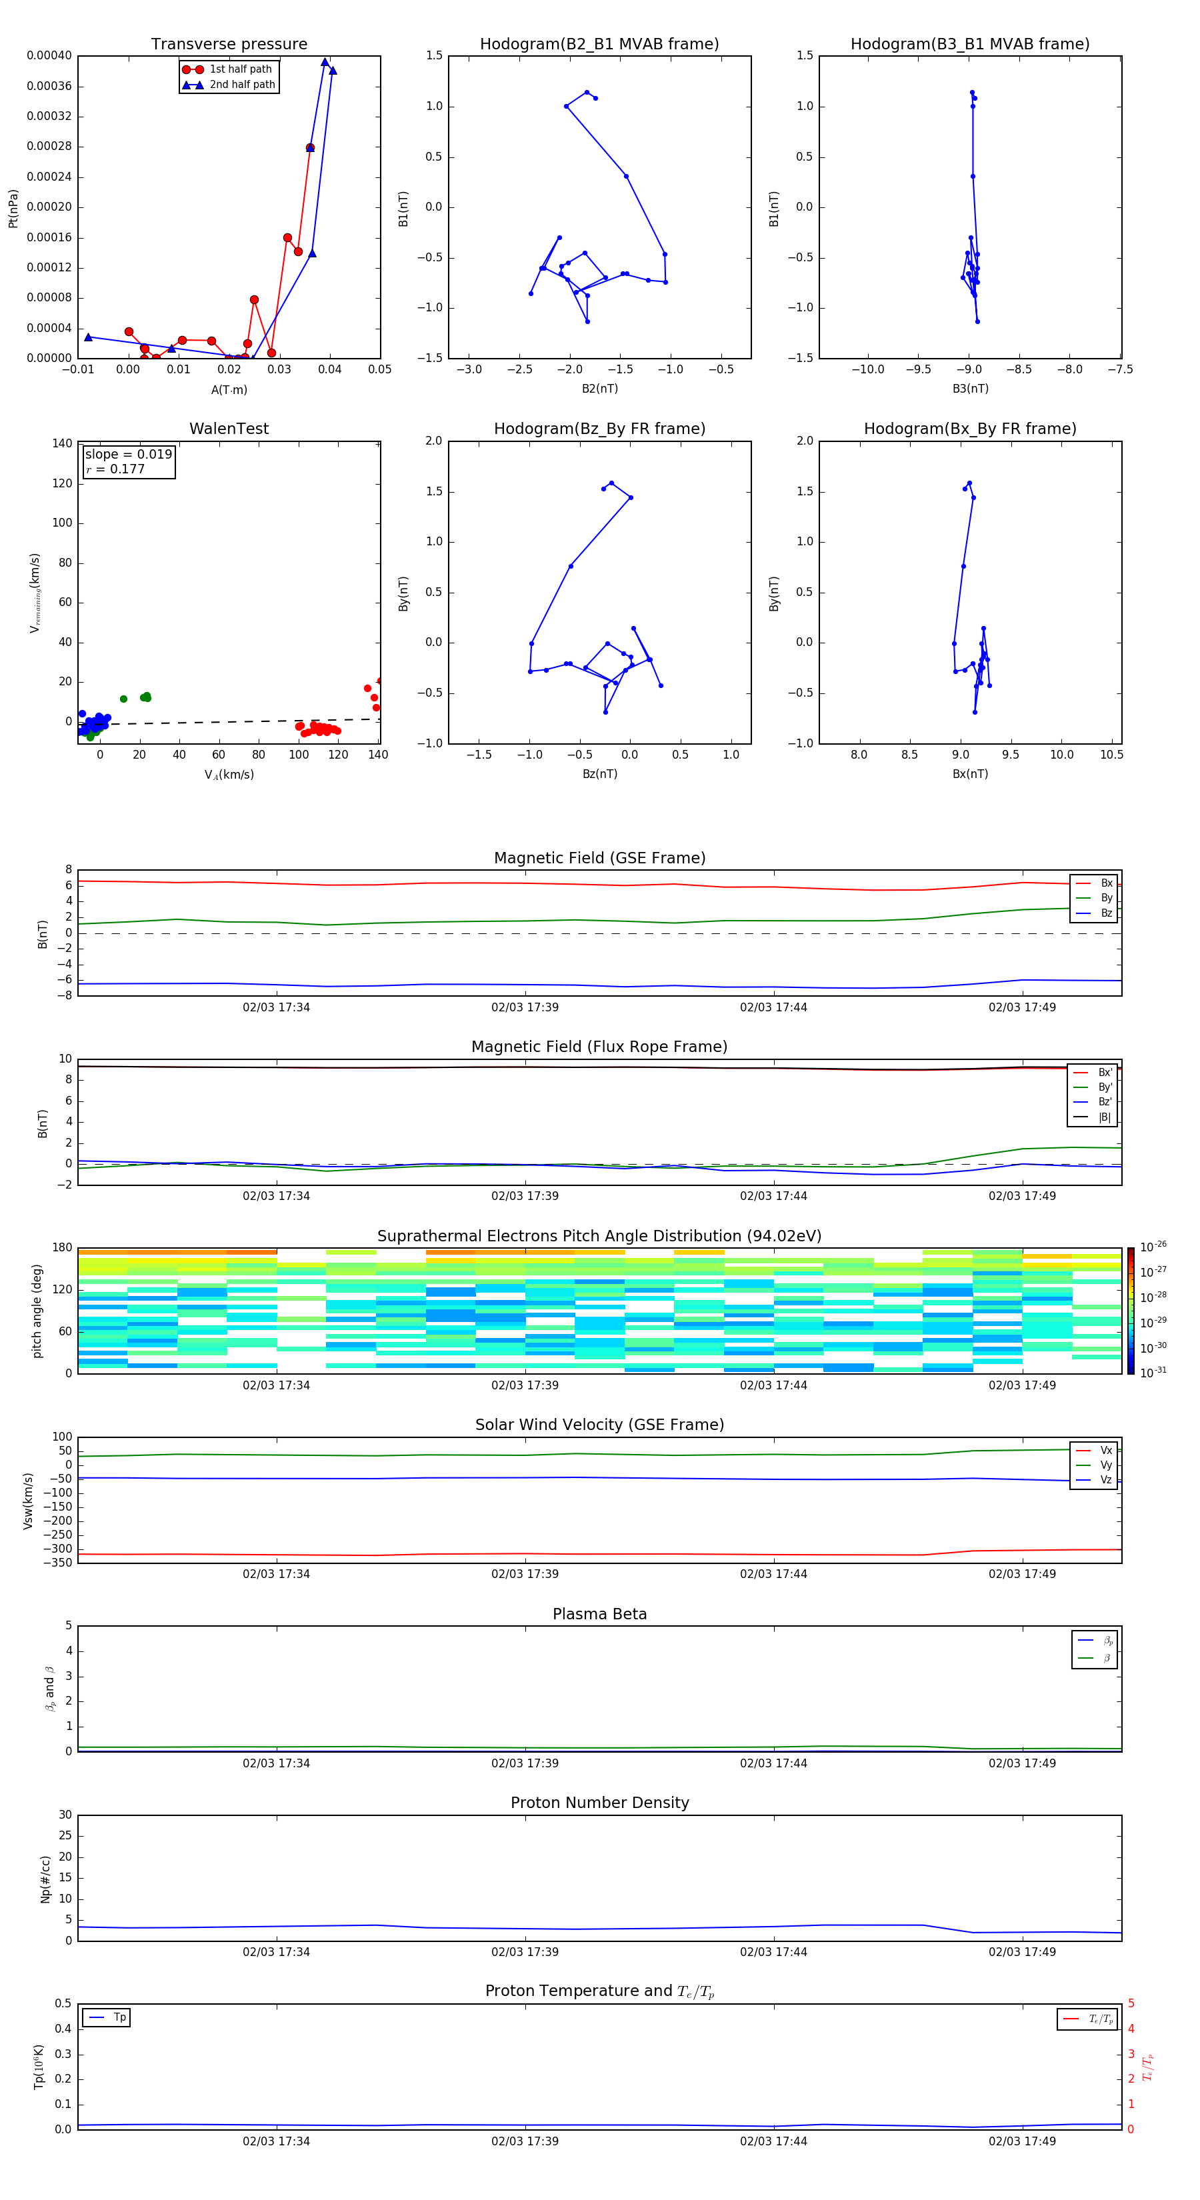Click the 'Magnetic Field (GSE Frame)' title

599,858
